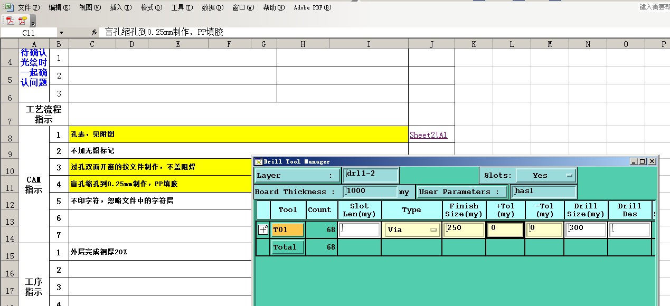This screenshot has width=670, height=306.
Task: Select cell 不印字符，忽略文件中的字符层
Action: pos(161,200)
